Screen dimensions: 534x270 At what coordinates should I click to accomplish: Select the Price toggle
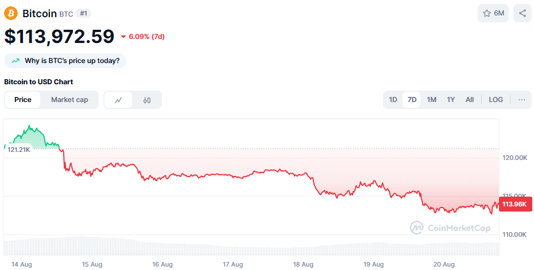pyautogui.click(x=23, y=100)
